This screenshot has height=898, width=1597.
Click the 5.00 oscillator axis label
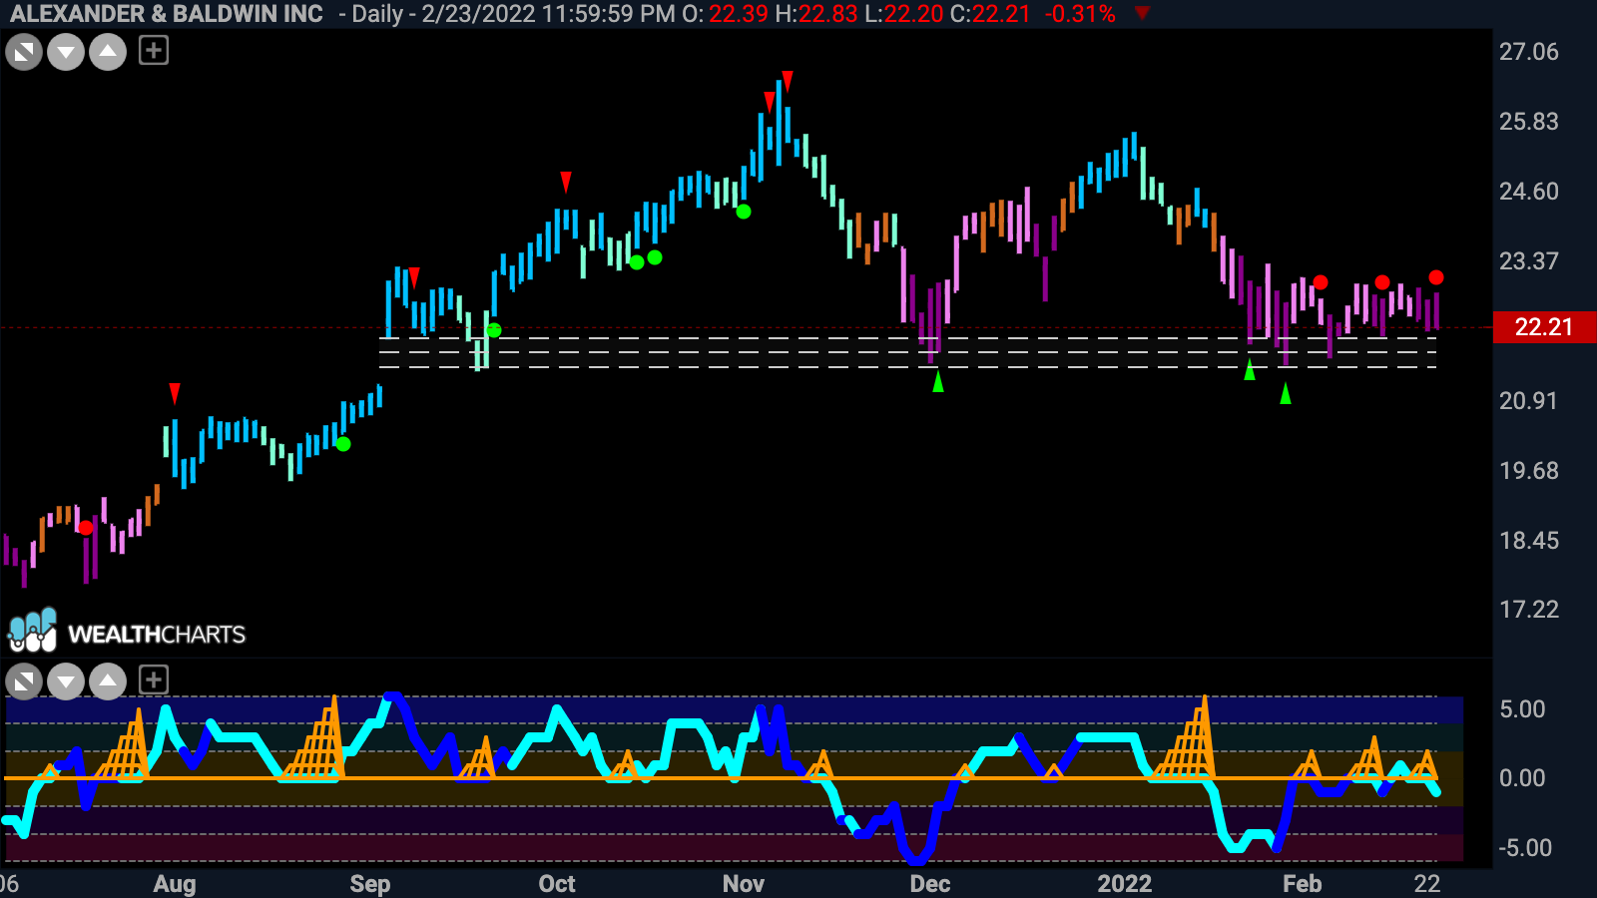pos(1523,709)
